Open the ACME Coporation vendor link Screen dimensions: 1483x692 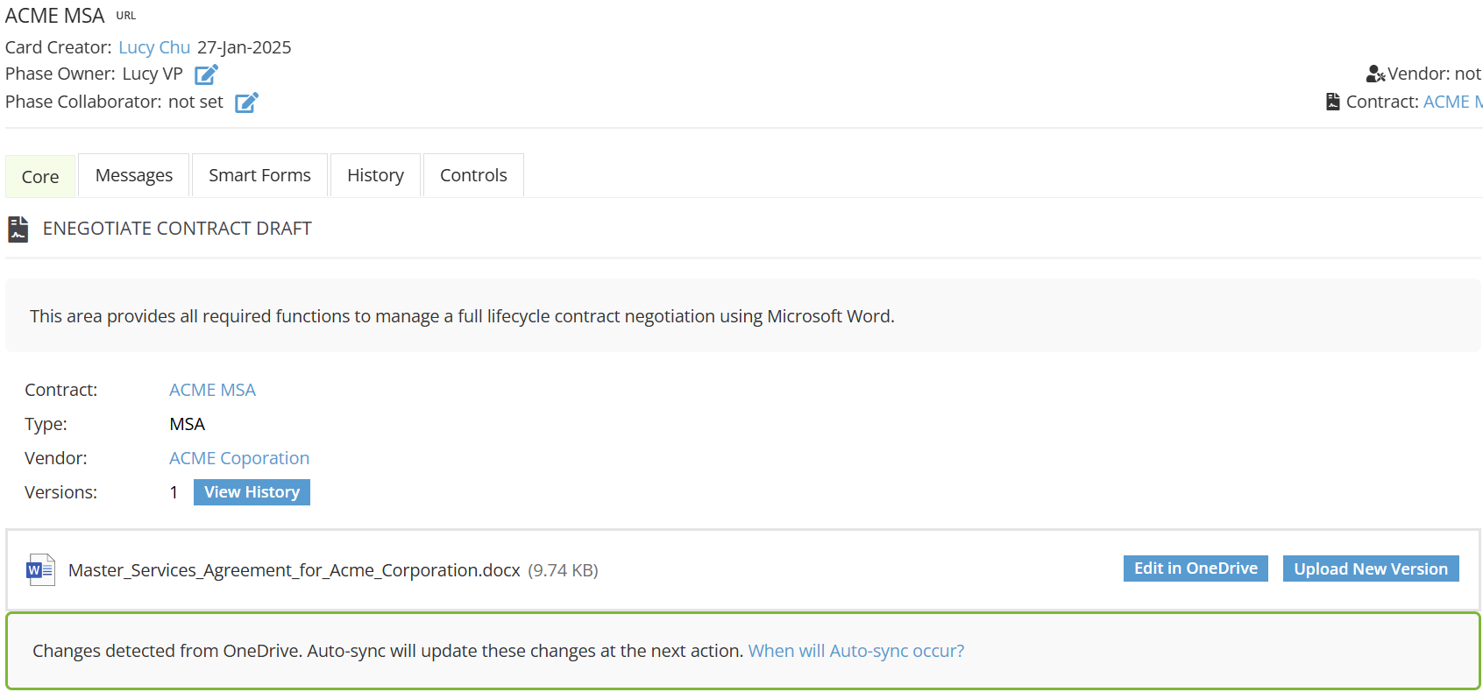tap(239, 458)
